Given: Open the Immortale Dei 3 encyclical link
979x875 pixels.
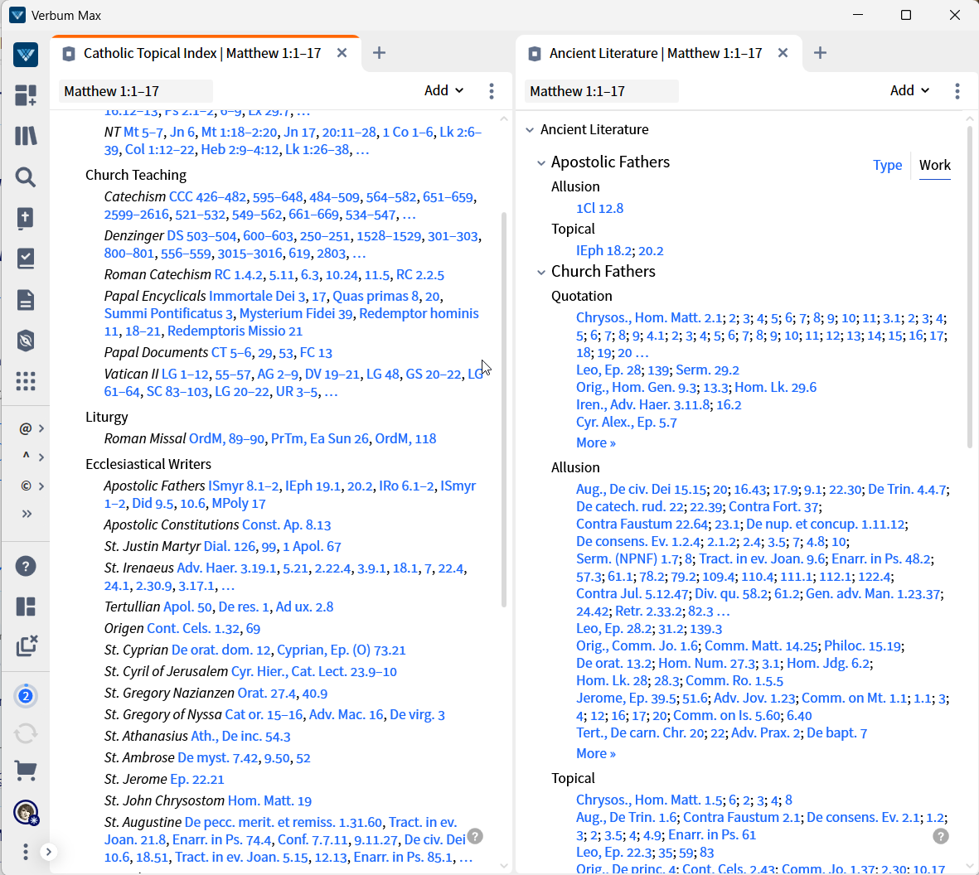Looking at the screenshot, I should (257, 297).
